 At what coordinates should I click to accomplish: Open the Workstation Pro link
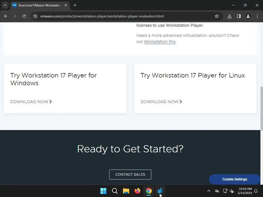tap(160, 42)
